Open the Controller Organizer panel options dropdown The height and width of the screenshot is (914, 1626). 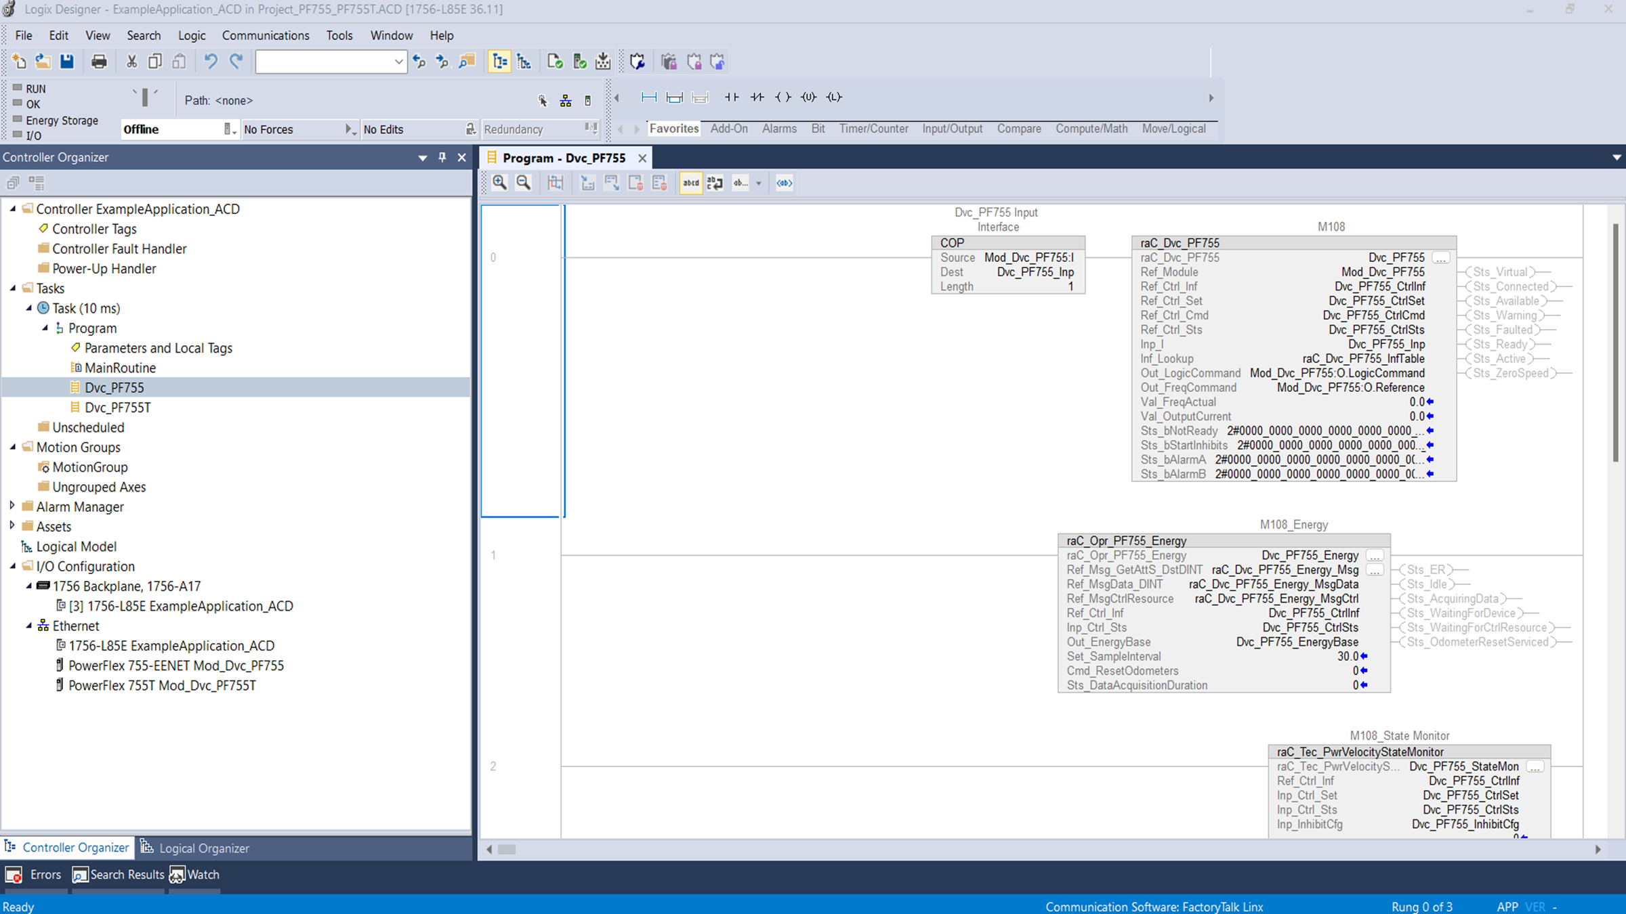pos(423,157)
